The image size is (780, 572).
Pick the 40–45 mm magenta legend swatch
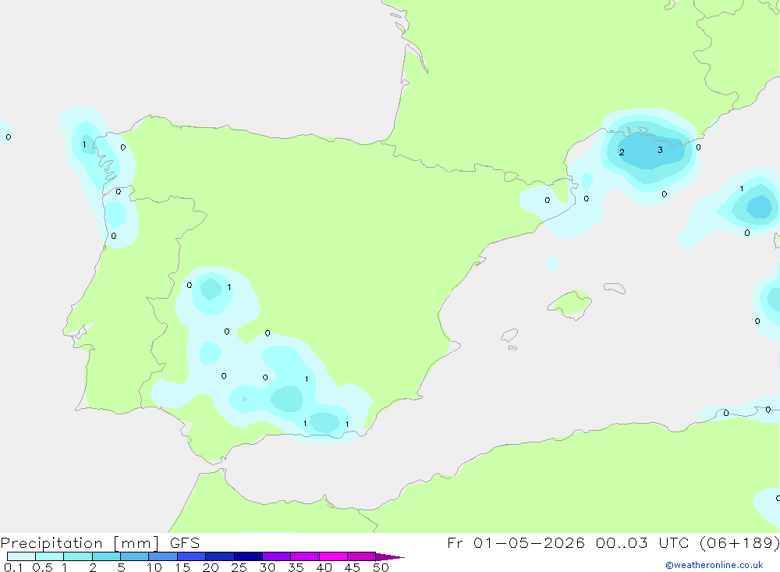tap(333, 556)
